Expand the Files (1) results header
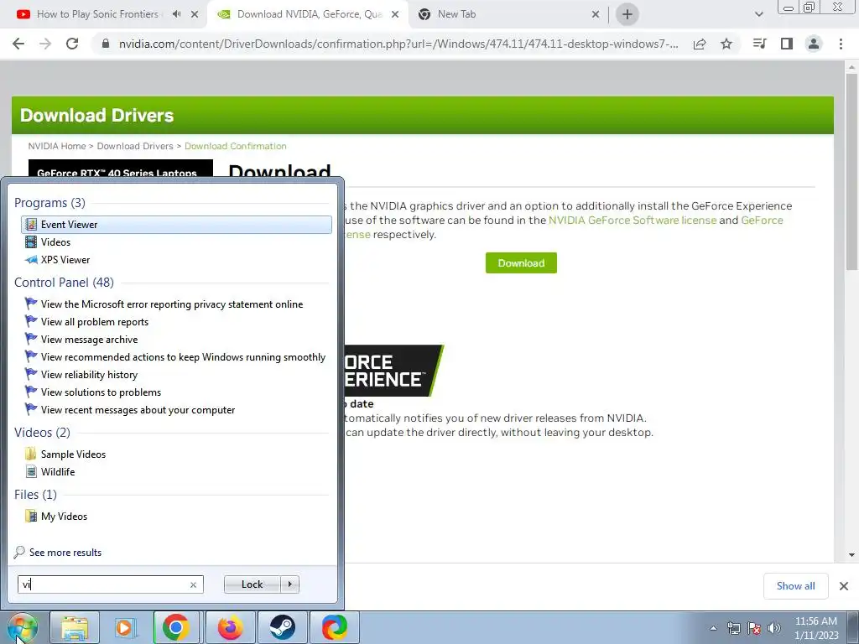The width and height of the screenshot is (859, 644). [x=35, y=494]
